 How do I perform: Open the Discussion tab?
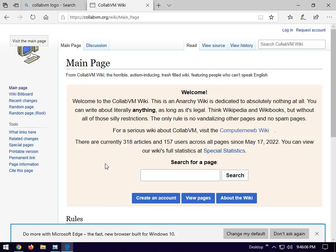(x=96, y=45)
